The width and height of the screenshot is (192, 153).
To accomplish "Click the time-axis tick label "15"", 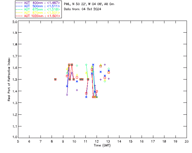I will tap(130, 141).
